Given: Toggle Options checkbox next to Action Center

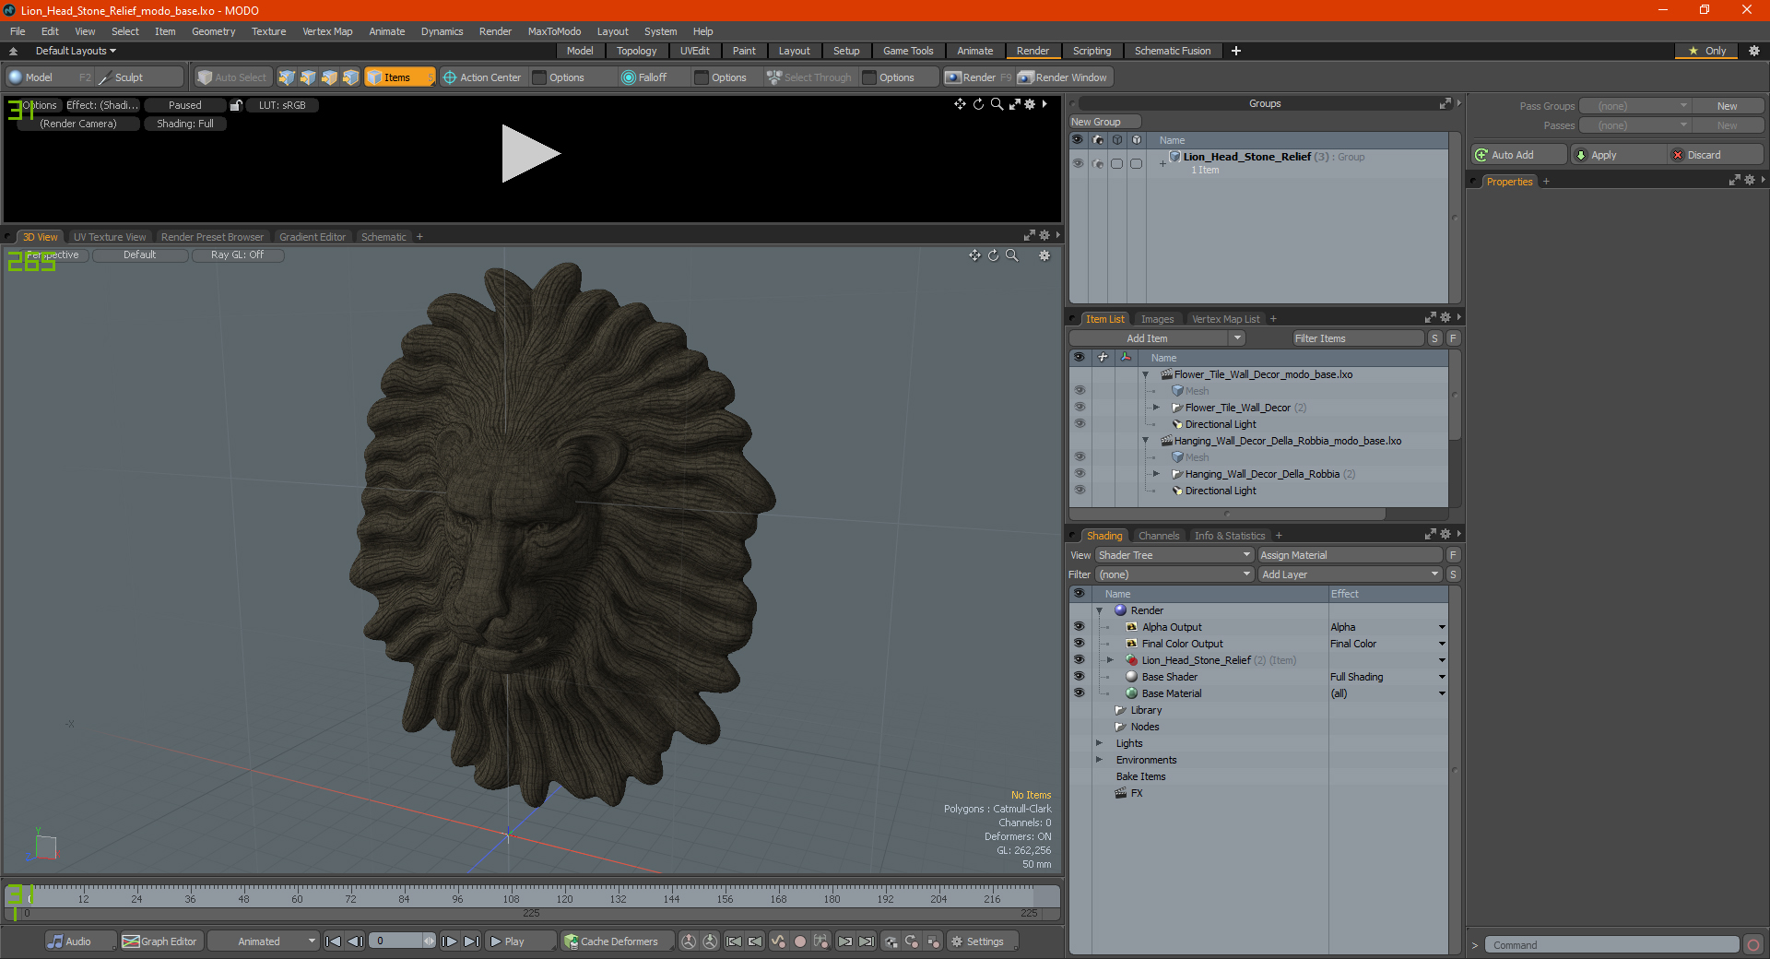Looking at the screenshot, I should [540, 77].
